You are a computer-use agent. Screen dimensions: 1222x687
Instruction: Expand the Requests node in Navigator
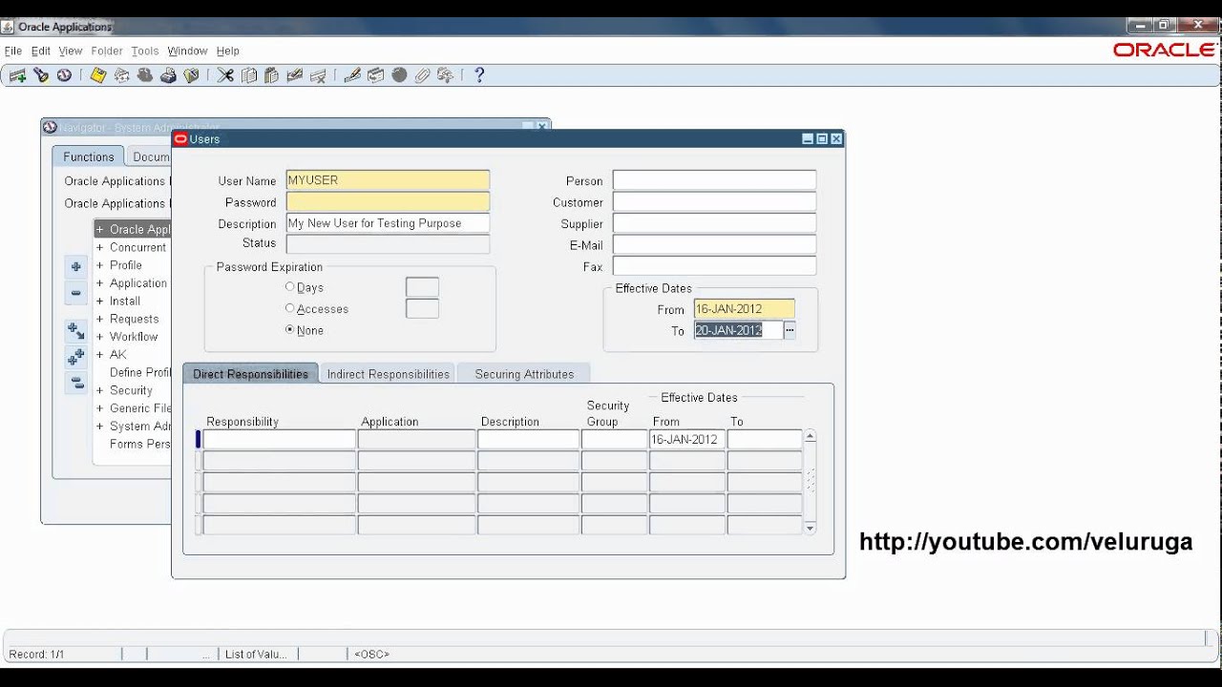click(x=99, y=319)
